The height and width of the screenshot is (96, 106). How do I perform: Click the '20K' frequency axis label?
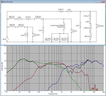[104, 92]
